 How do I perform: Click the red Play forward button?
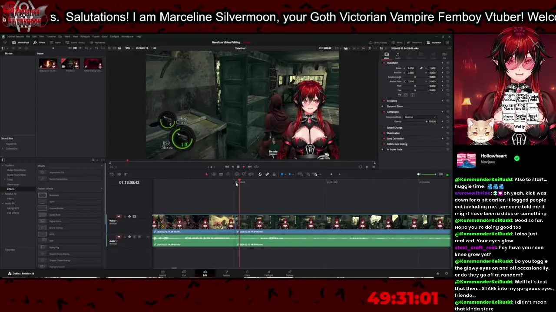243,167
